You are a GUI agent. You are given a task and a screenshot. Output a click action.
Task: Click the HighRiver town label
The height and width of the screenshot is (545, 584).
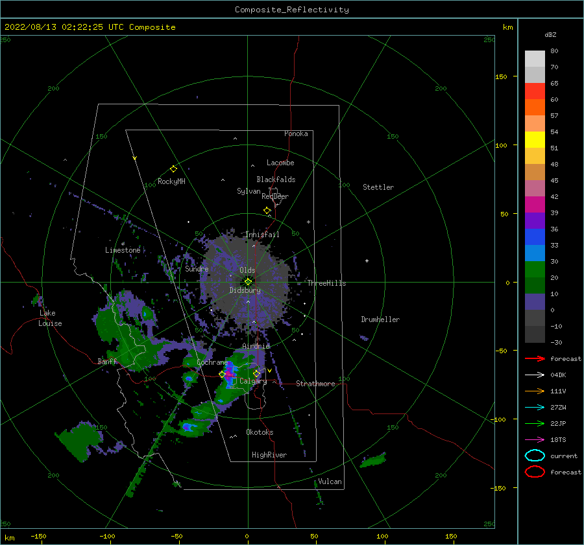pyautogui.click(x=269, y=455)
